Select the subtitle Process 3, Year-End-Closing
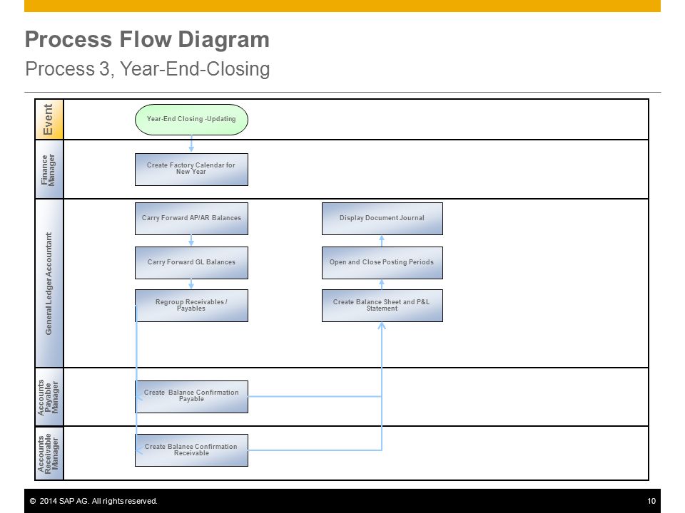The image size is (685, 513). (148, 69)
